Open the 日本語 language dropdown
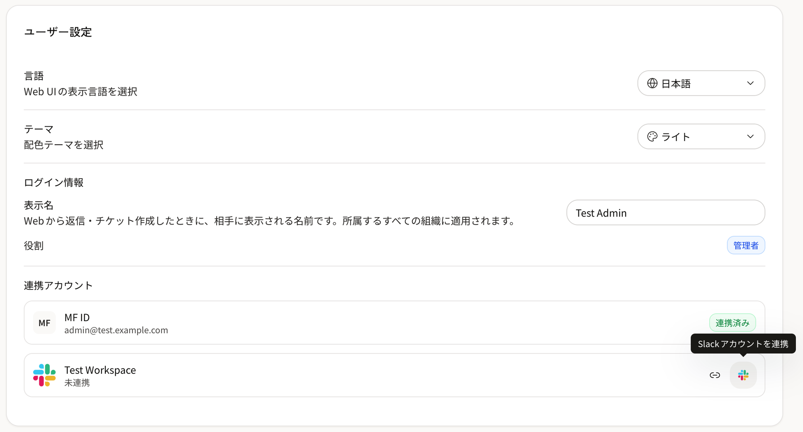803x432 pixels. tap(701, 83)
